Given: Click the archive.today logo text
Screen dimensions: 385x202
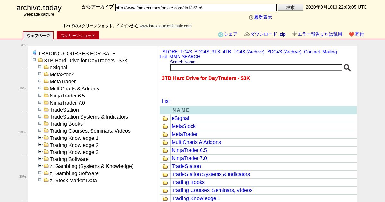Looking at the screenshot, I should (39, 8).
